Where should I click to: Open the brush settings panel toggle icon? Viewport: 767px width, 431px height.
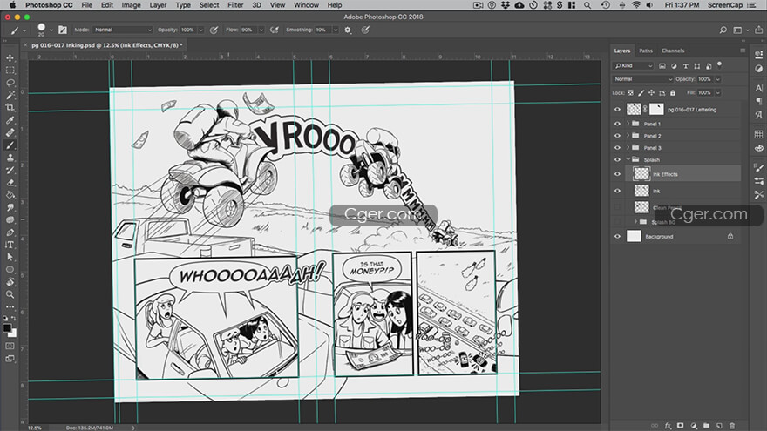coord(63,30)
